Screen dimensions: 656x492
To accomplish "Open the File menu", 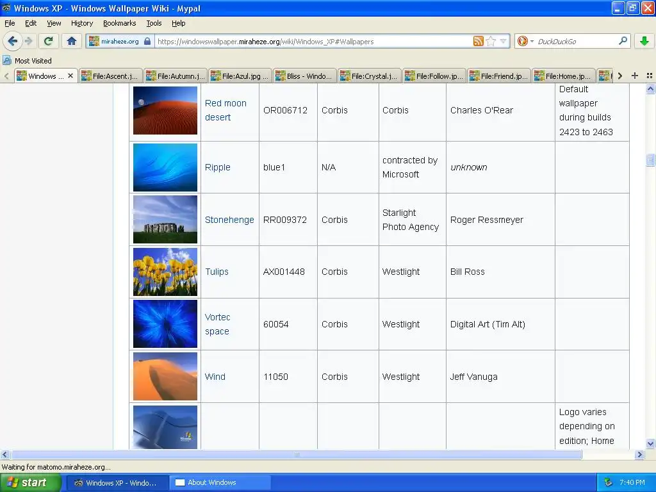I will pyautogui.click(x=10, y=23).
